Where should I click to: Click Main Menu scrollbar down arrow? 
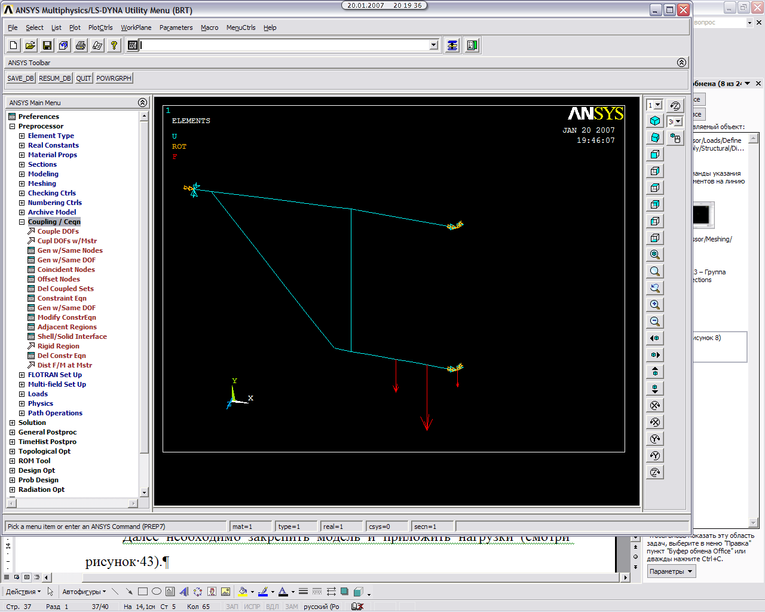[144, 492]
